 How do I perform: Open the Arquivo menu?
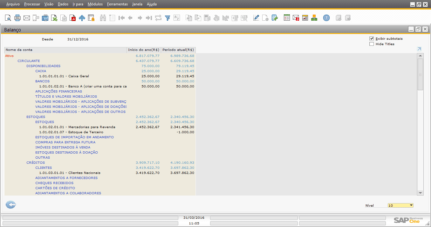[13, 4]
